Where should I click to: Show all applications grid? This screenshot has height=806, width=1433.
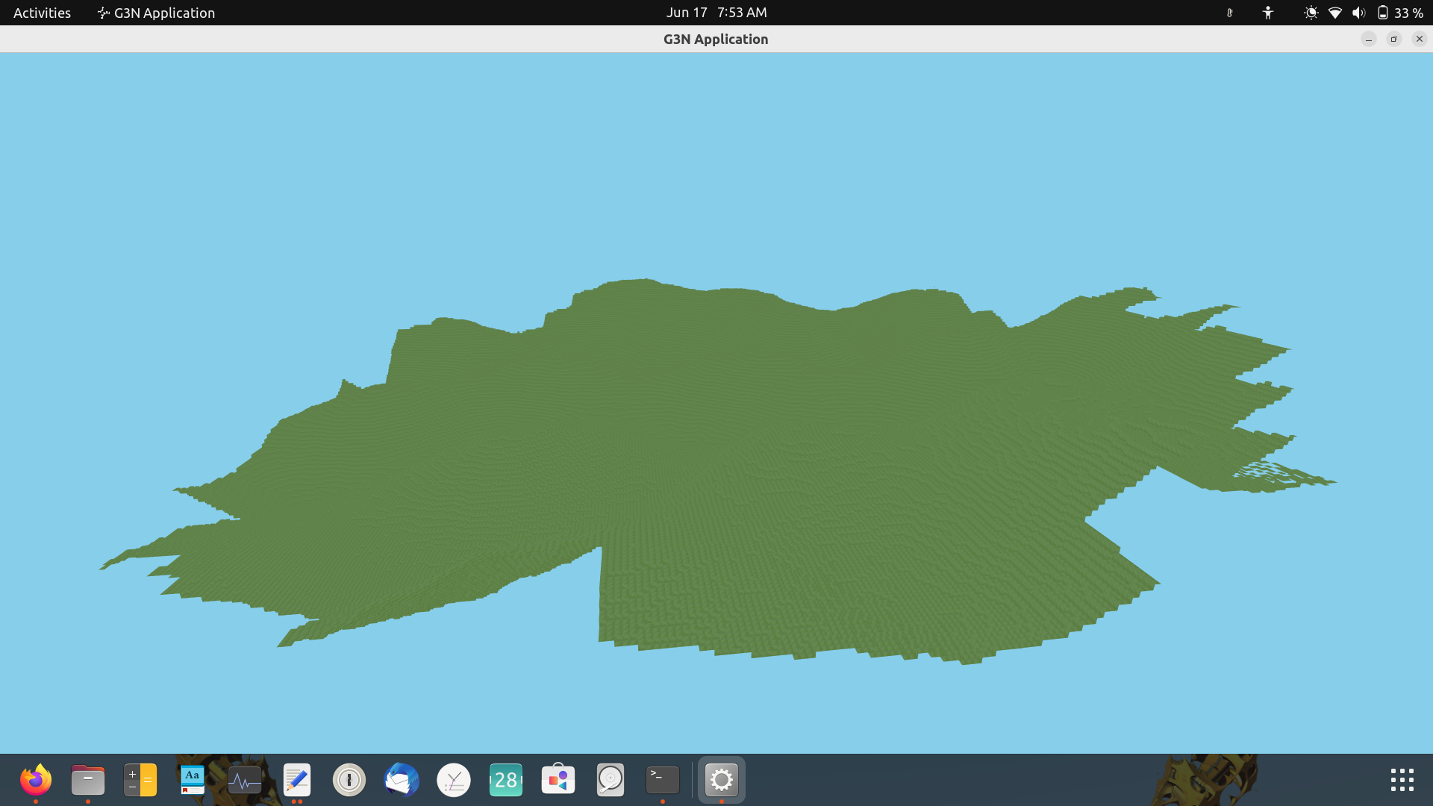[x=1402, y=780]
